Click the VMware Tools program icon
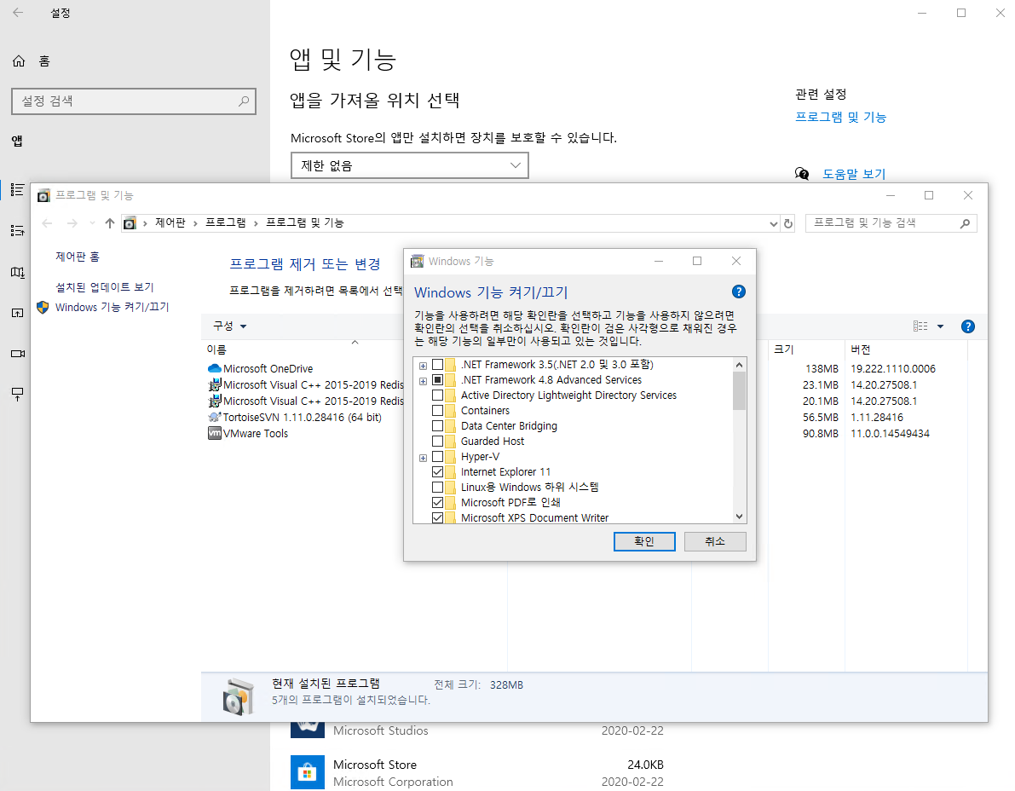1015x791 pixels. [x=214, y=433]
